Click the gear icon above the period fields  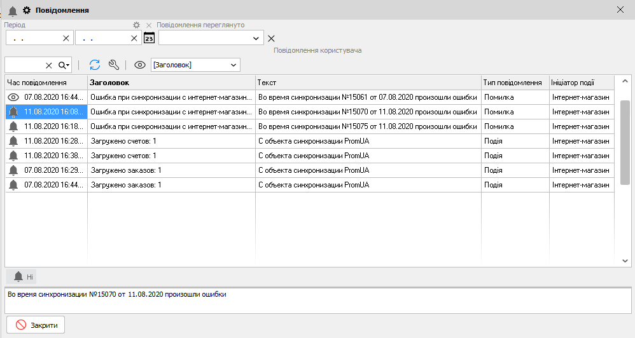(136, 25)
